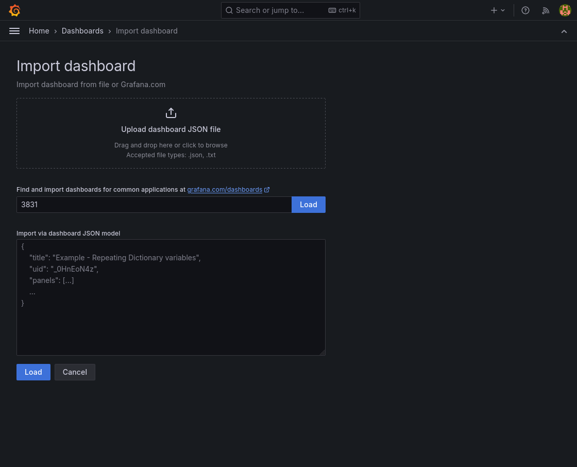Click the external link icon beside grafana.com/dashboards
This screenshot has width=577, height=467.
click(x=267, y=190)
